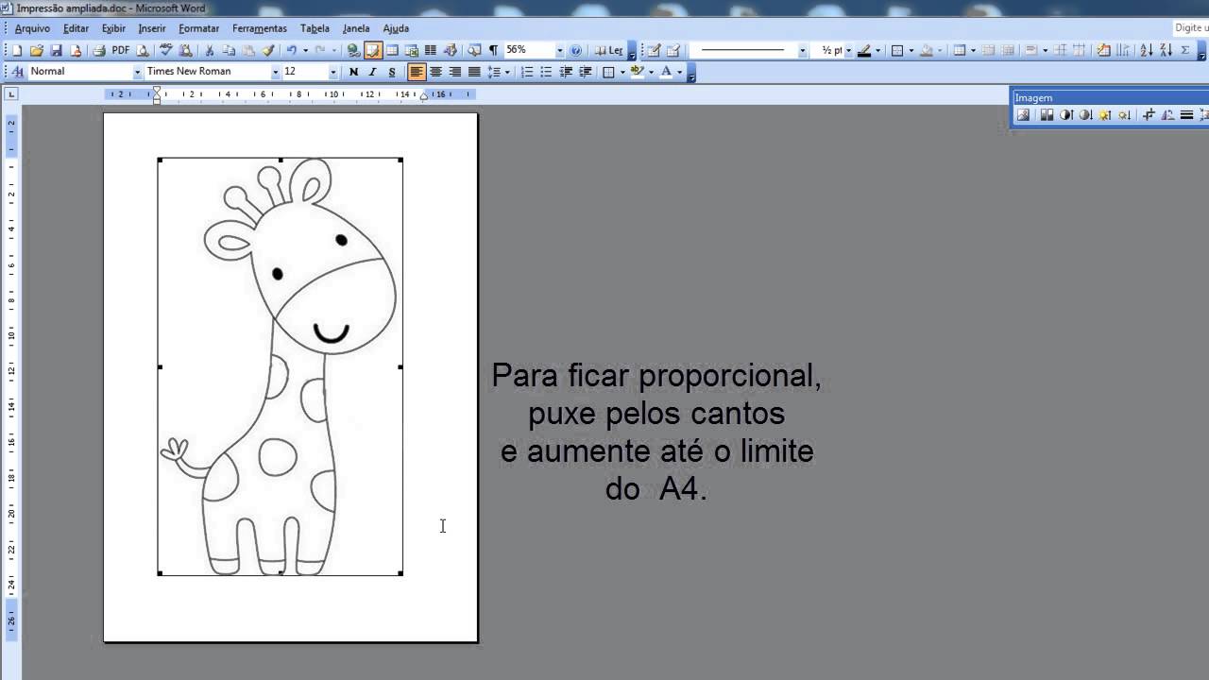Open the ½ pt line weight dropdown
This screenshot has height=680, width=1209.
tap(848, 50)
